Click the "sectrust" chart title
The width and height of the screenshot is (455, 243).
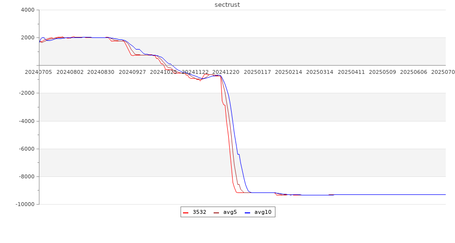click(227, 5)
